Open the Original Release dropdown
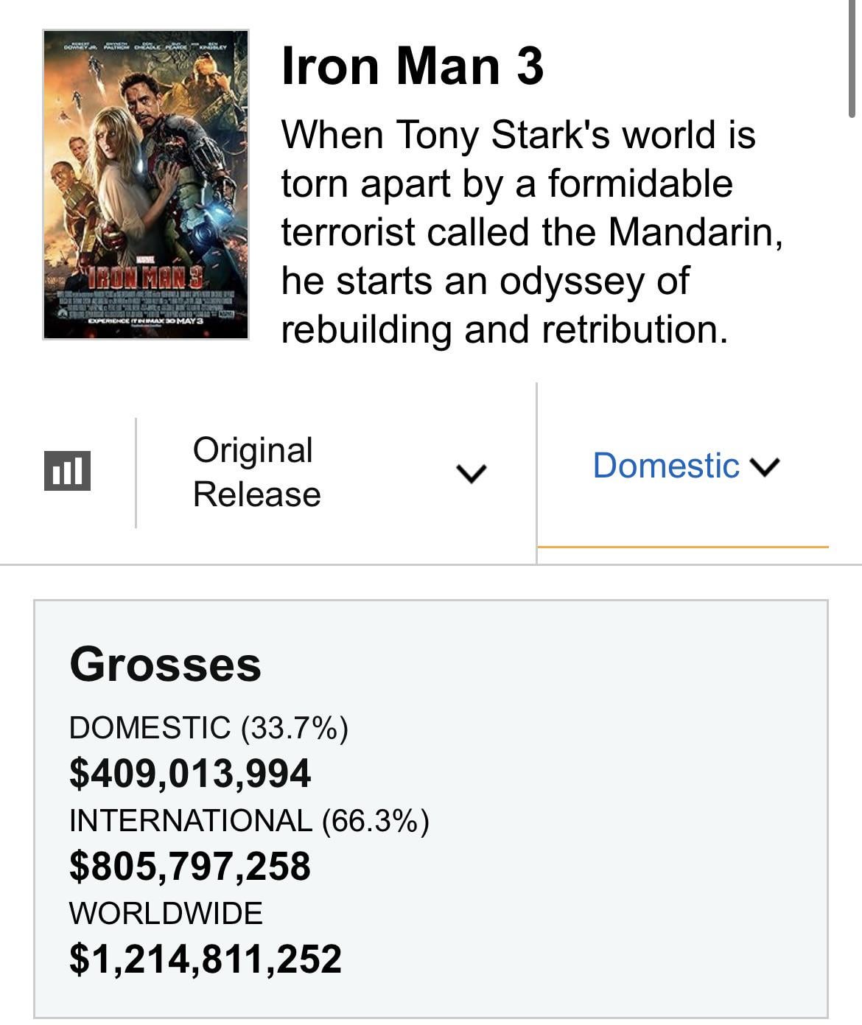The height and width of the screenshot is (1025, 862). pyautogui.click(x=256, y=472)
